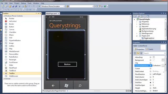The height and width of the screenshot is (94, 168).
Task: Activate the MainPage.xaml document tab
Action: [51, 14]
